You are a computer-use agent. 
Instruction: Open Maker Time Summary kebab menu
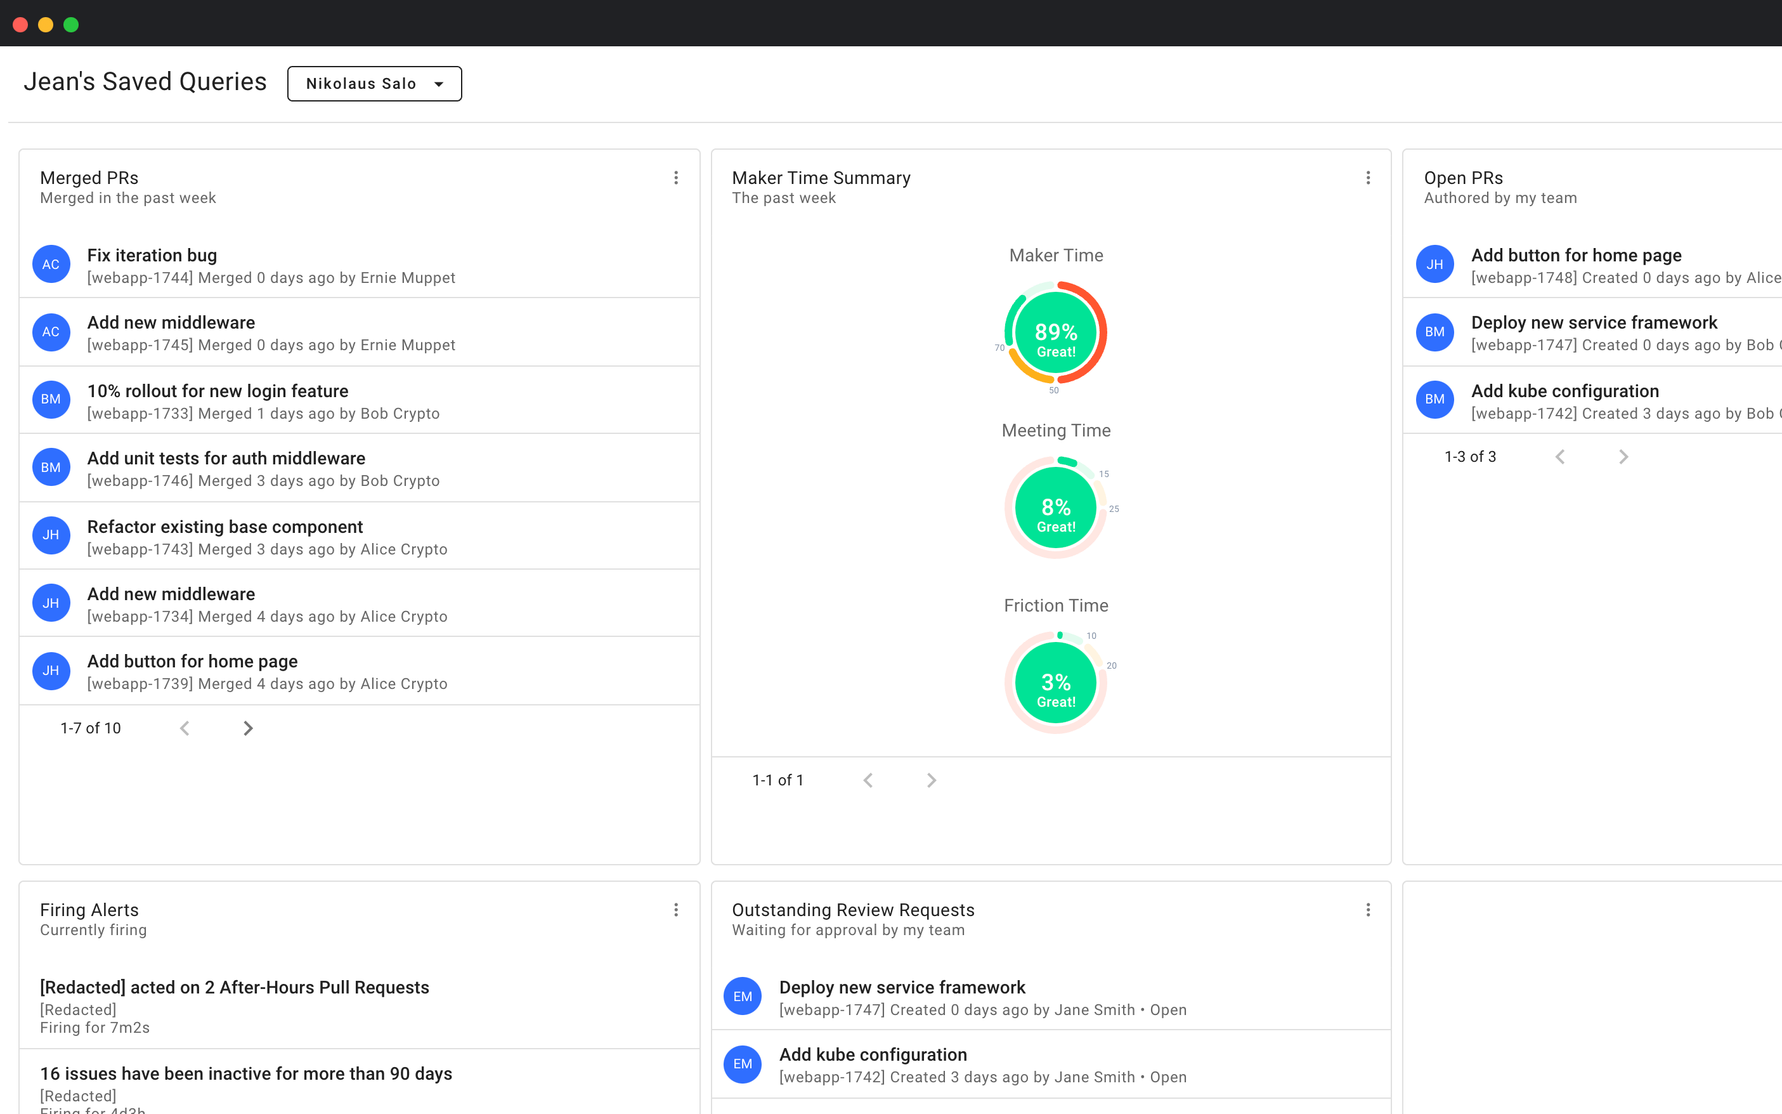click(1367, 178)
